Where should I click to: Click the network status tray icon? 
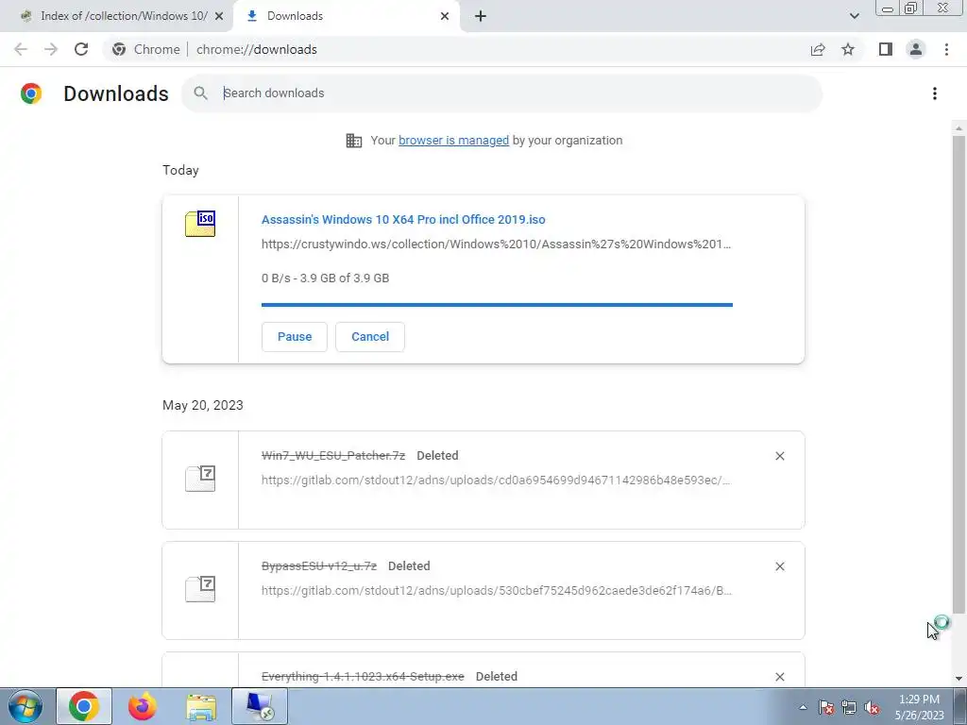(849, 708)
